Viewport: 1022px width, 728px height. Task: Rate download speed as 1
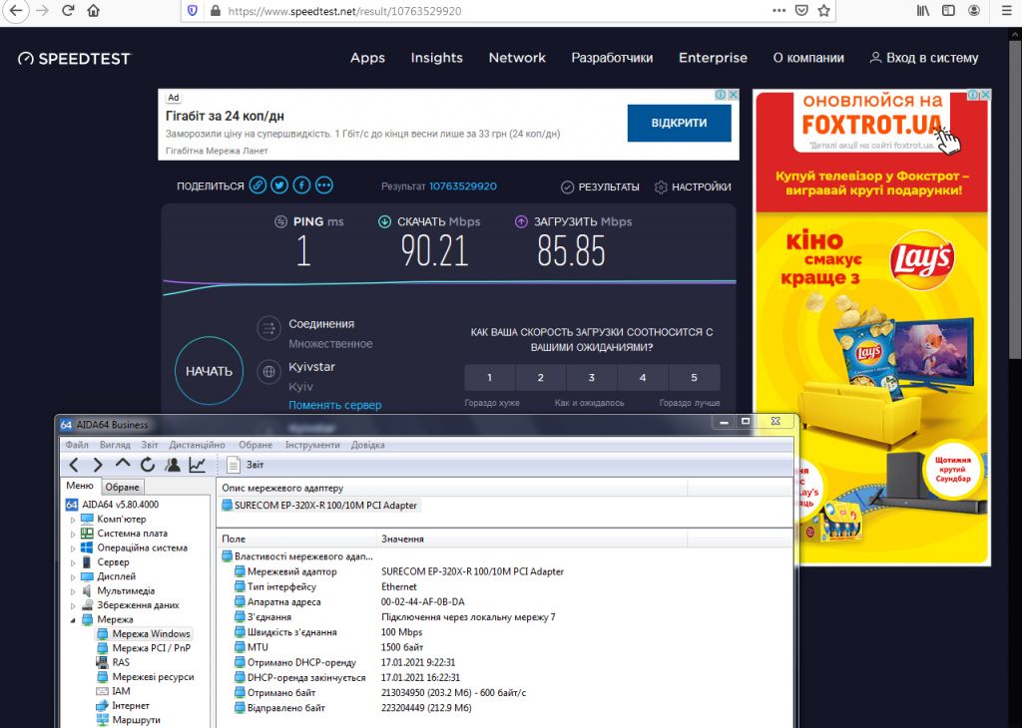[x=489, y=378]
